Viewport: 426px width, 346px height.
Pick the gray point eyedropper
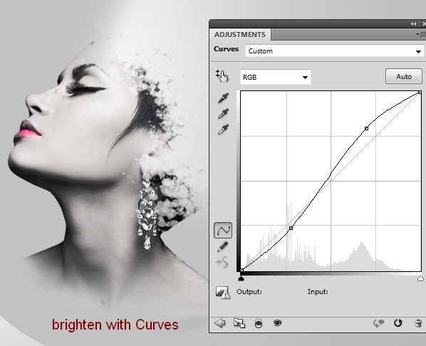(x=223, y=114)
